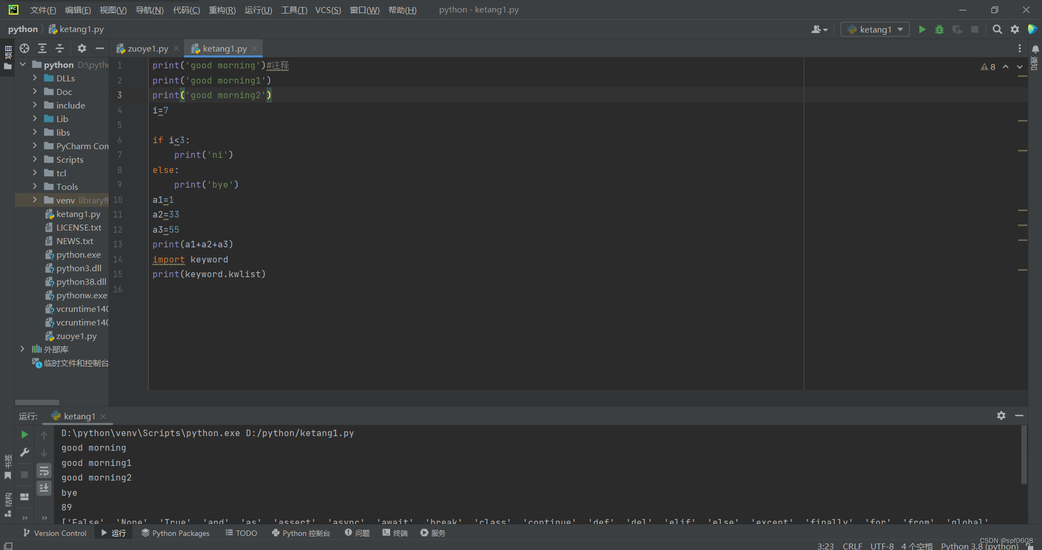The width and height of the screenshot is (1042, 550).
Task: Toggle soft-wrap in console output
Action: point(44,470)
